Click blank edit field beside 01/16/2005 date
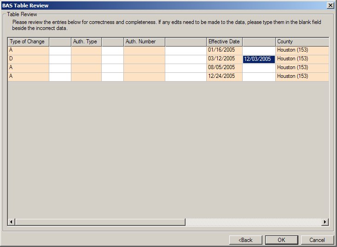This screenshot has height=247, width=337. click(259, 50)
